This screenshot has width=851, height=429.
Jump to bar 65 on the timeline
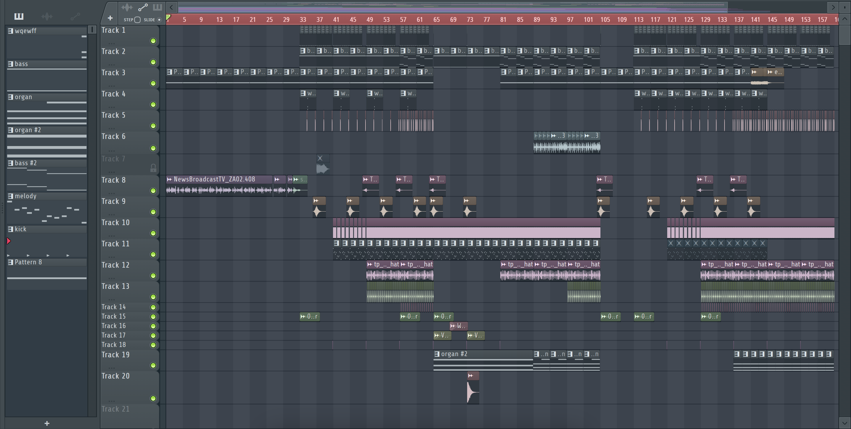[x=436, y=20]
